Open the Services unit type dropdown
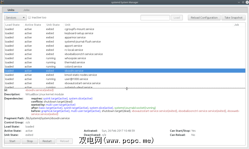Image resolution: width=249 pixels, height=149 pixels. coord(15,17)
